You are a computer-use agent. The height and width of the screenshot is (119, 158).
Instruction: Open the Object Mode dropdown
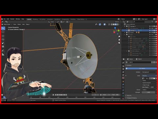pos(7,24)
